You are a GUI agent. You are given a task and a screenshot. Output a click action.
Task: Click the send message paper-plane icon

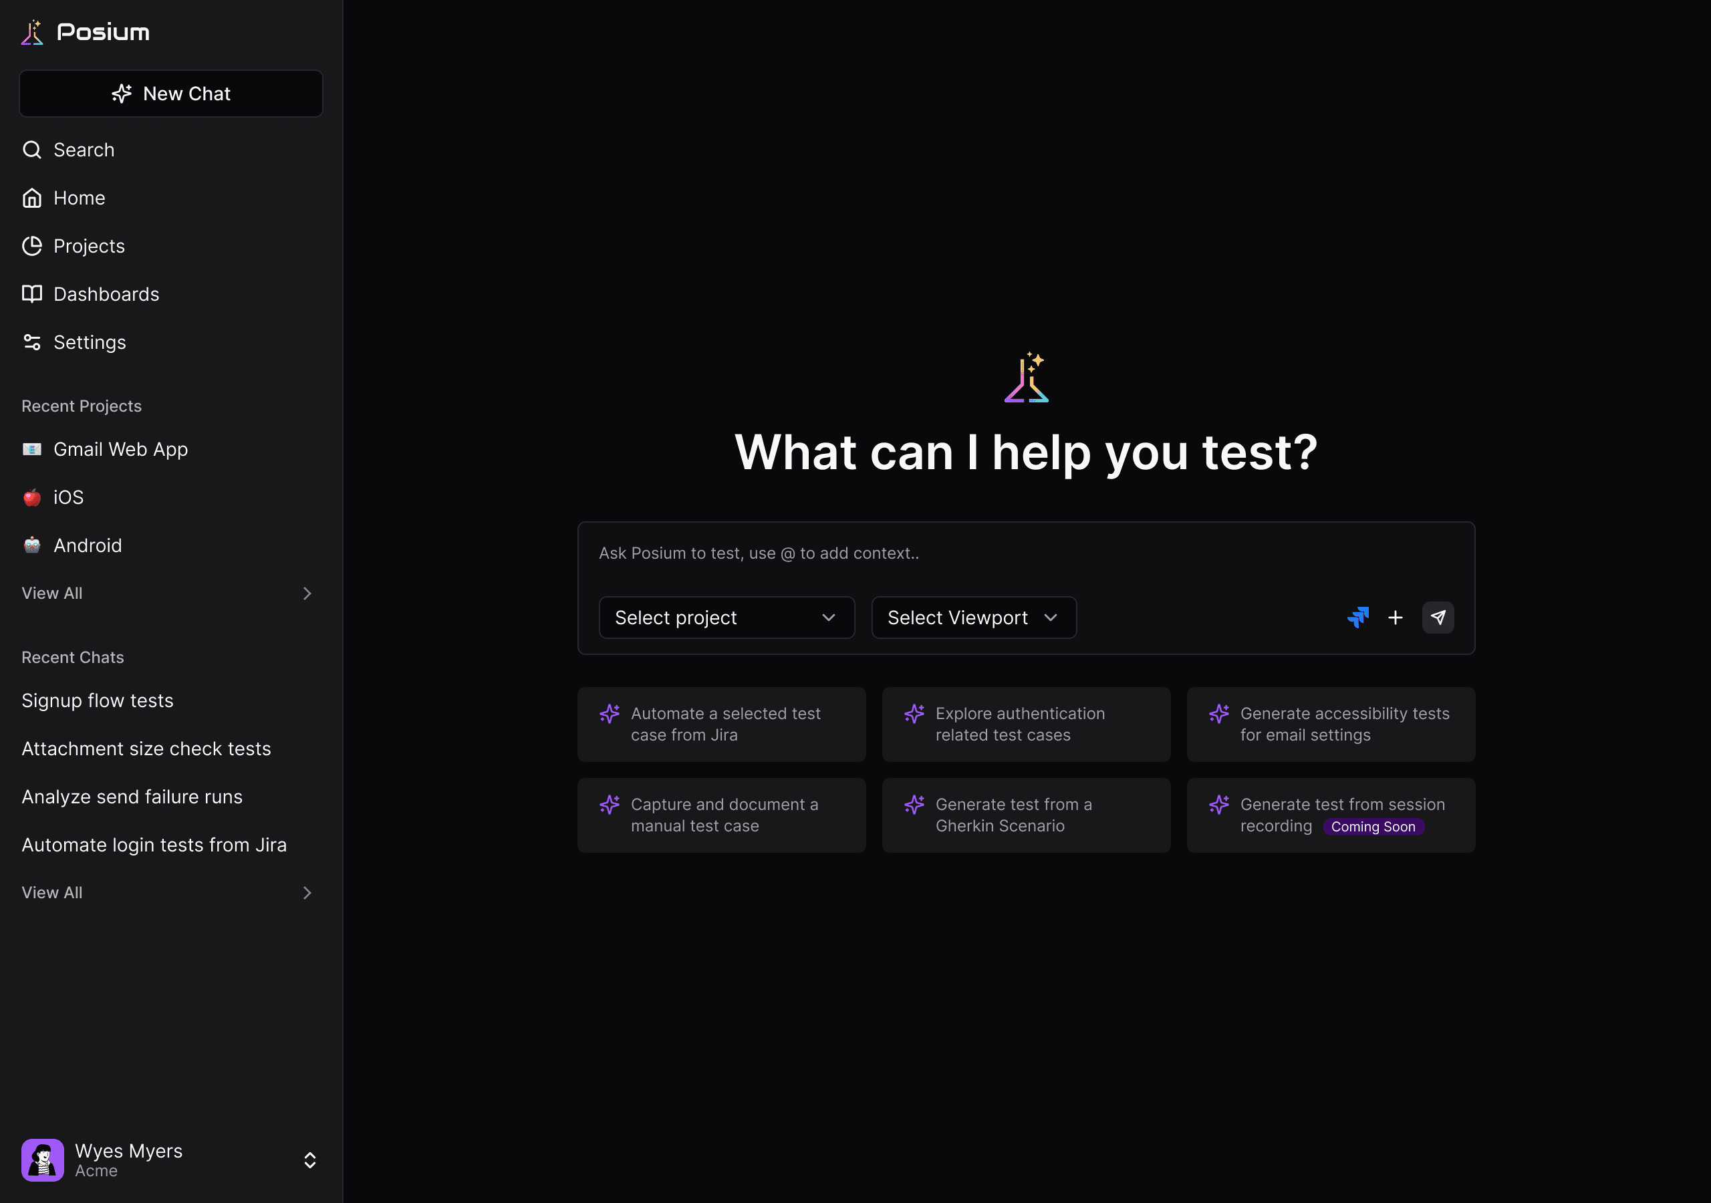coord(1439,617)
